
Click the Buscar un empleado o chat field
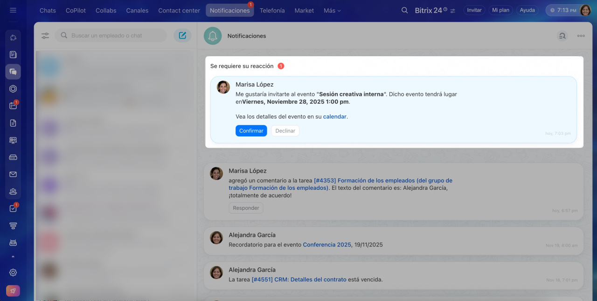point(117,35)
